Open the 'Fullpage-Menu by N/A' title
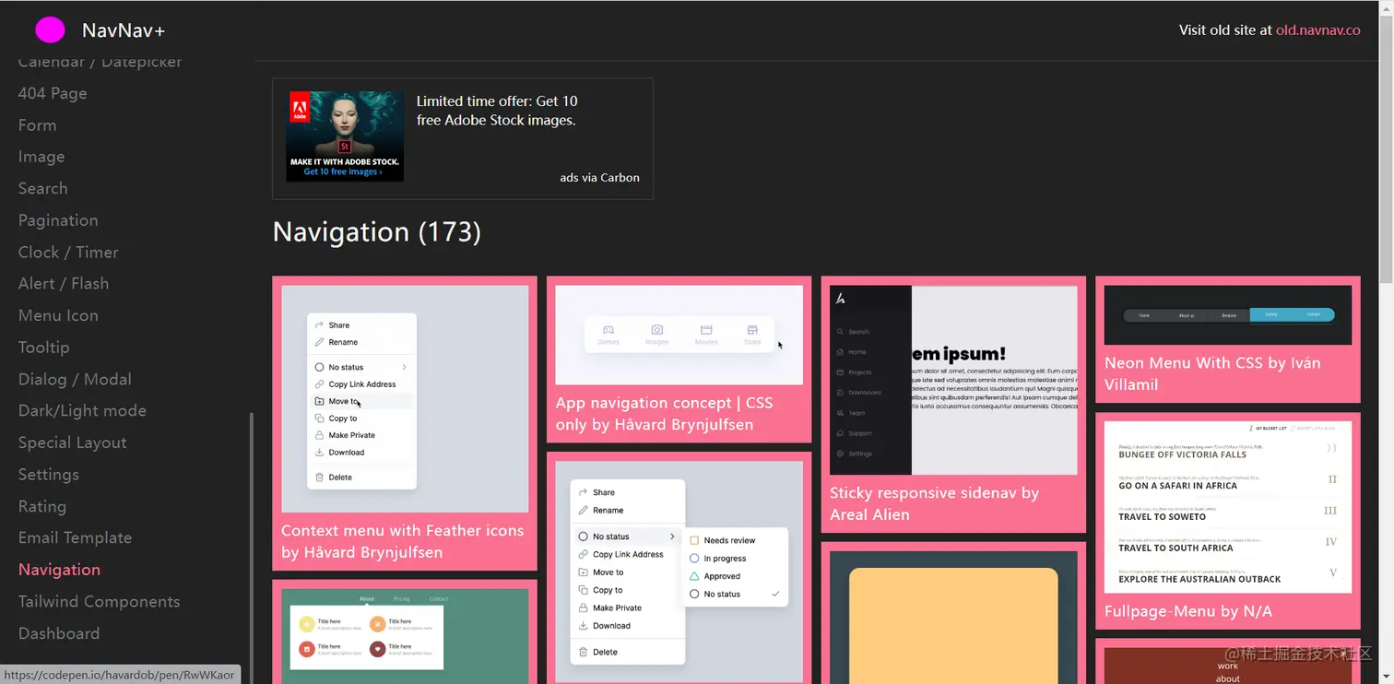 pos(1188,611)
